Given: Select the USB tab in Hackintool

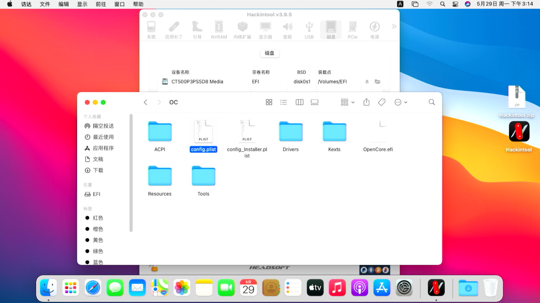Looking at the screenshot, I should point(309,30).
